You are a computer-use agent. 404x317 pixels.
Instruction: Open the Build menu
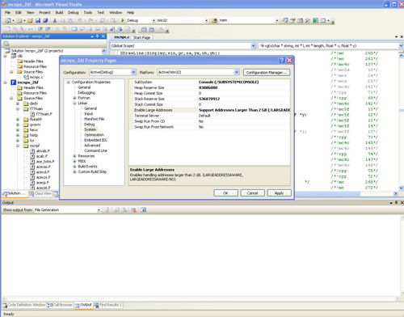coord(59,12)
